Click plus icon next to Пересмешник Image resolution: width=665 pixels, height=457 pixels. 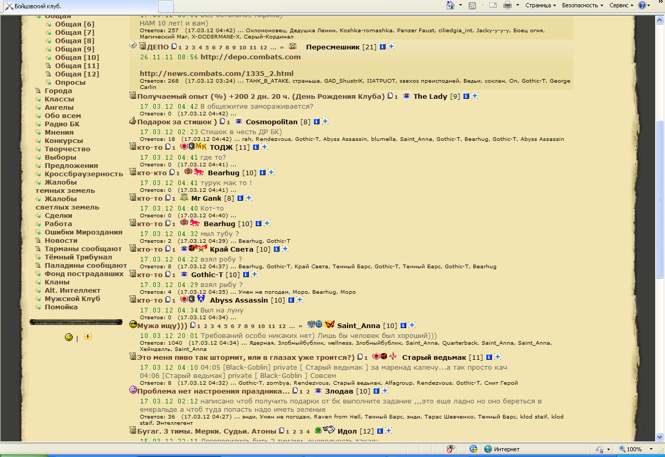391,47
